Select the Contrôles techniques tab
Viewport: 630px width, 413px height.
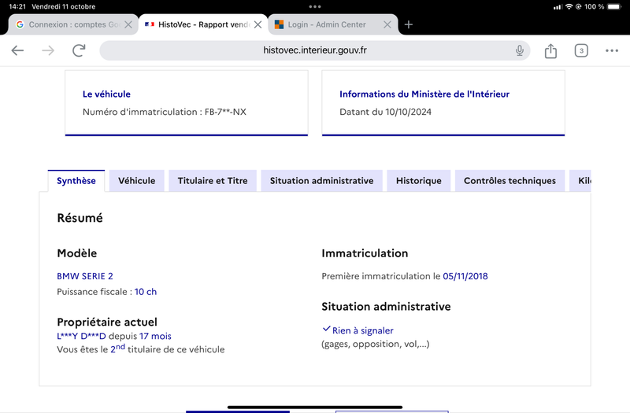(x=510, y=181)
